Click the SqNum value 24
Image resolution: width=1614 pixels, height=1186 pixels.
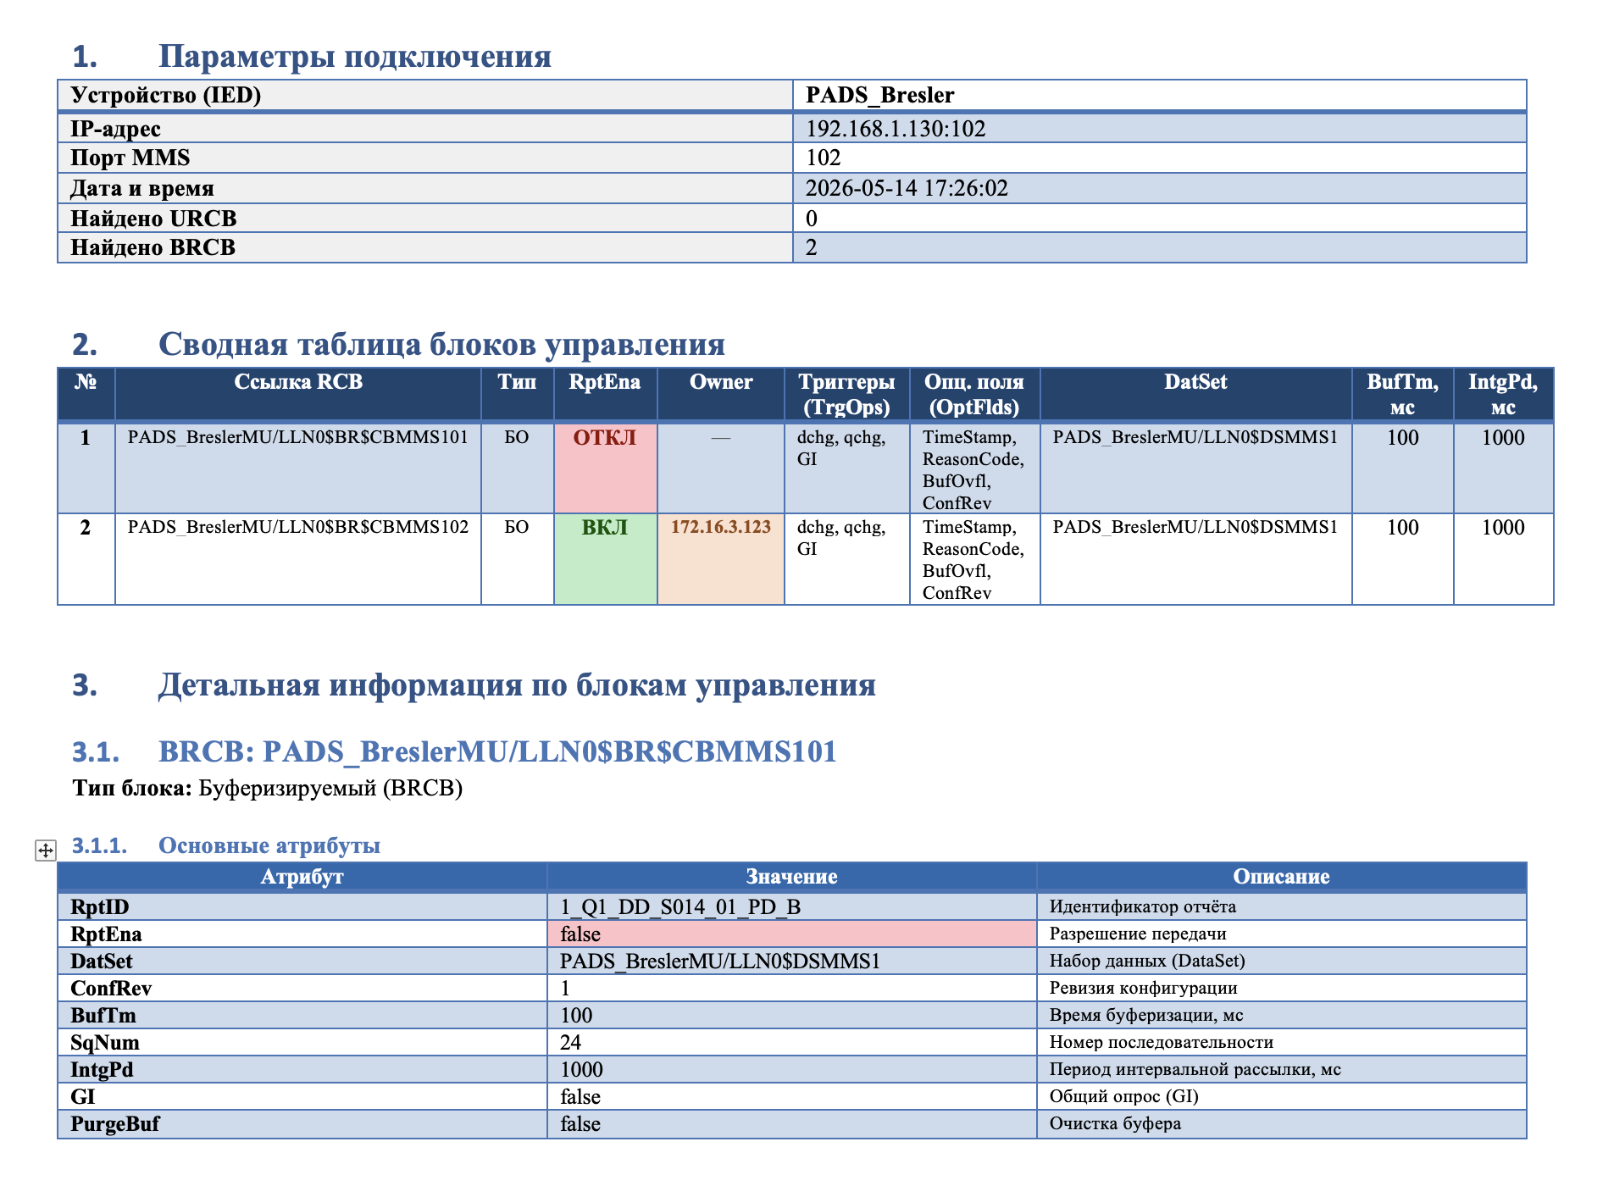click(570, 1042)
